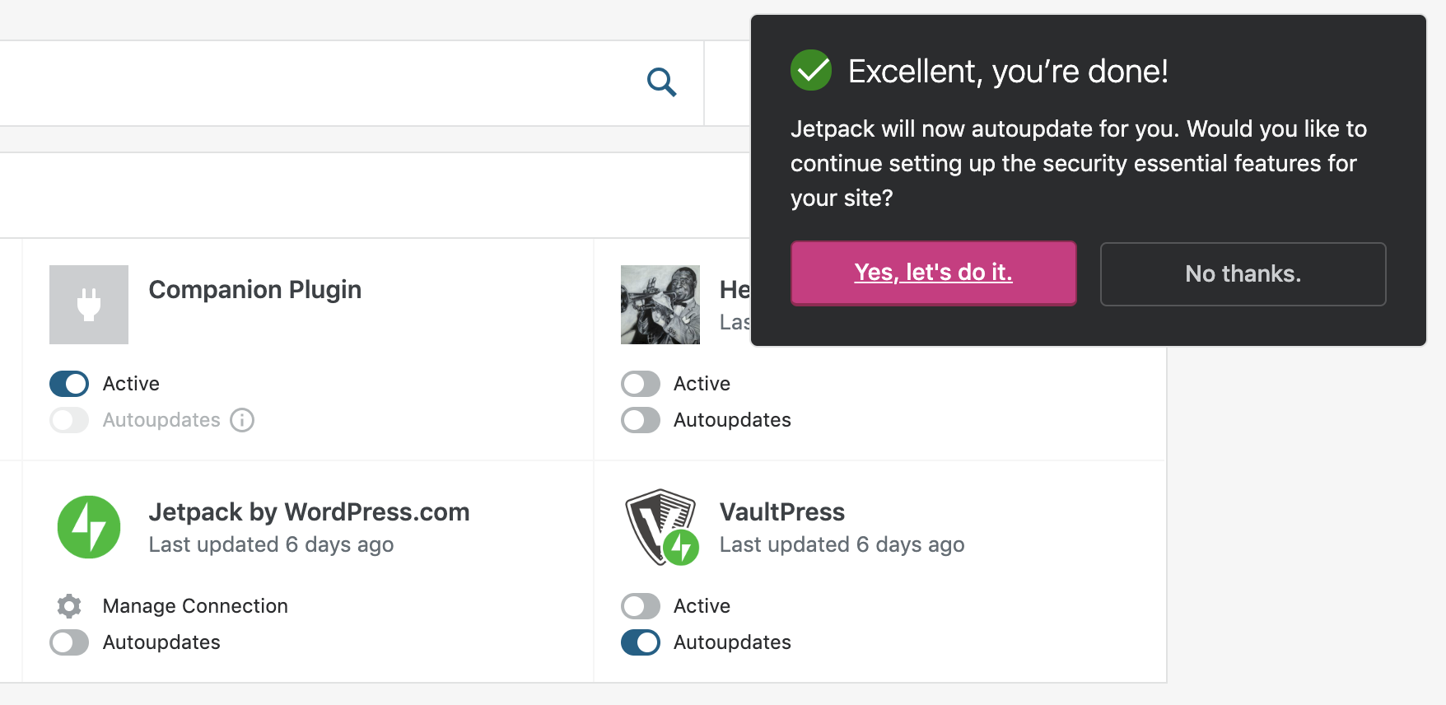Deactivate Companion Plugin with the Active toggle
The width and height of the screenshot is (1446, 705).
69,384
